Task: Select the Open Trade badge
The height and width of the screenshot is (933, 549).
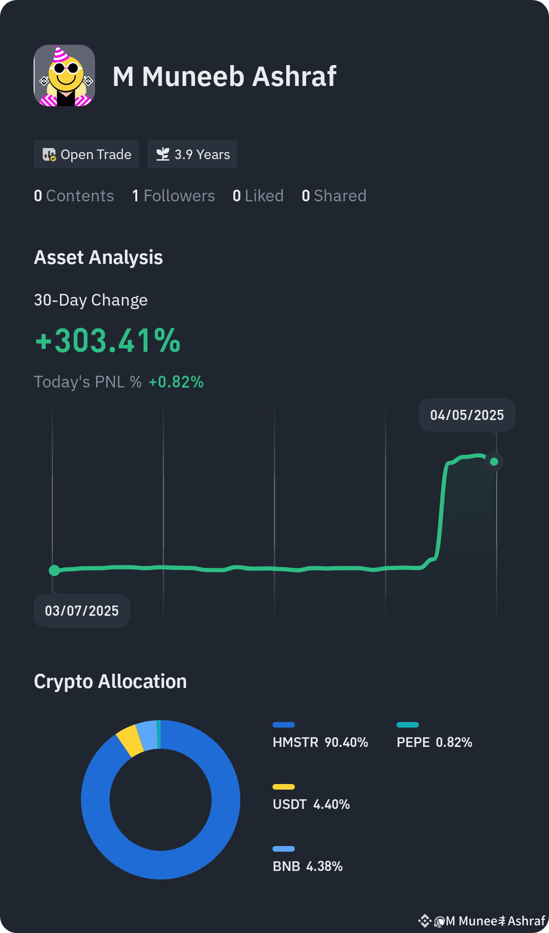Action: (x=86, y=154)
